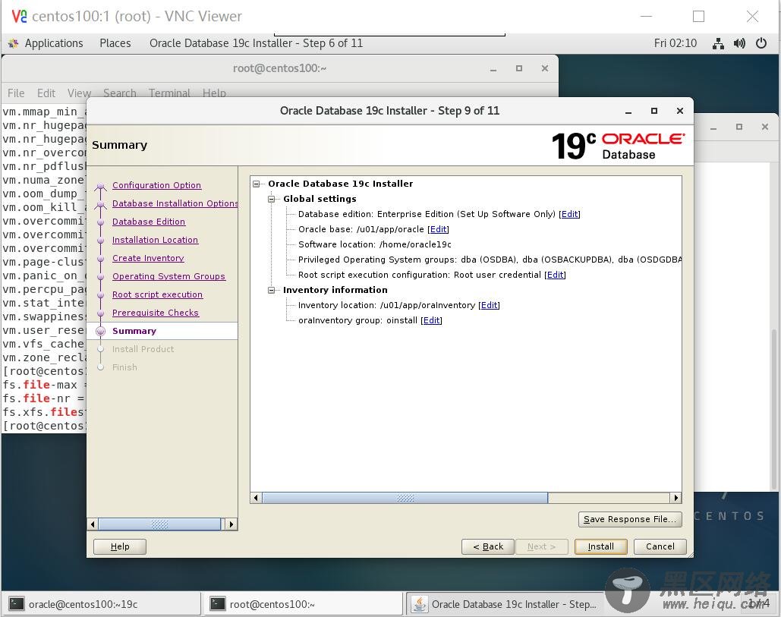Image resolution: width=781 pixels, height=617 pixels.
Task: Minimize the root@centos100 terminal window
Action: (493, 69)
